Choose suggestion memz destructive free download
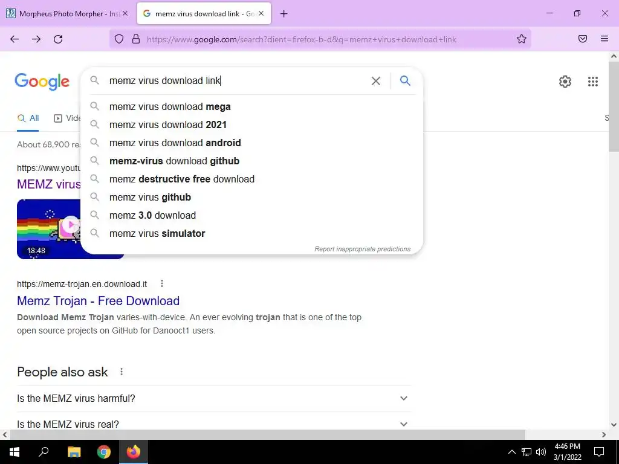The height and width of the screenshot is (464, 619). click(252, 179)
